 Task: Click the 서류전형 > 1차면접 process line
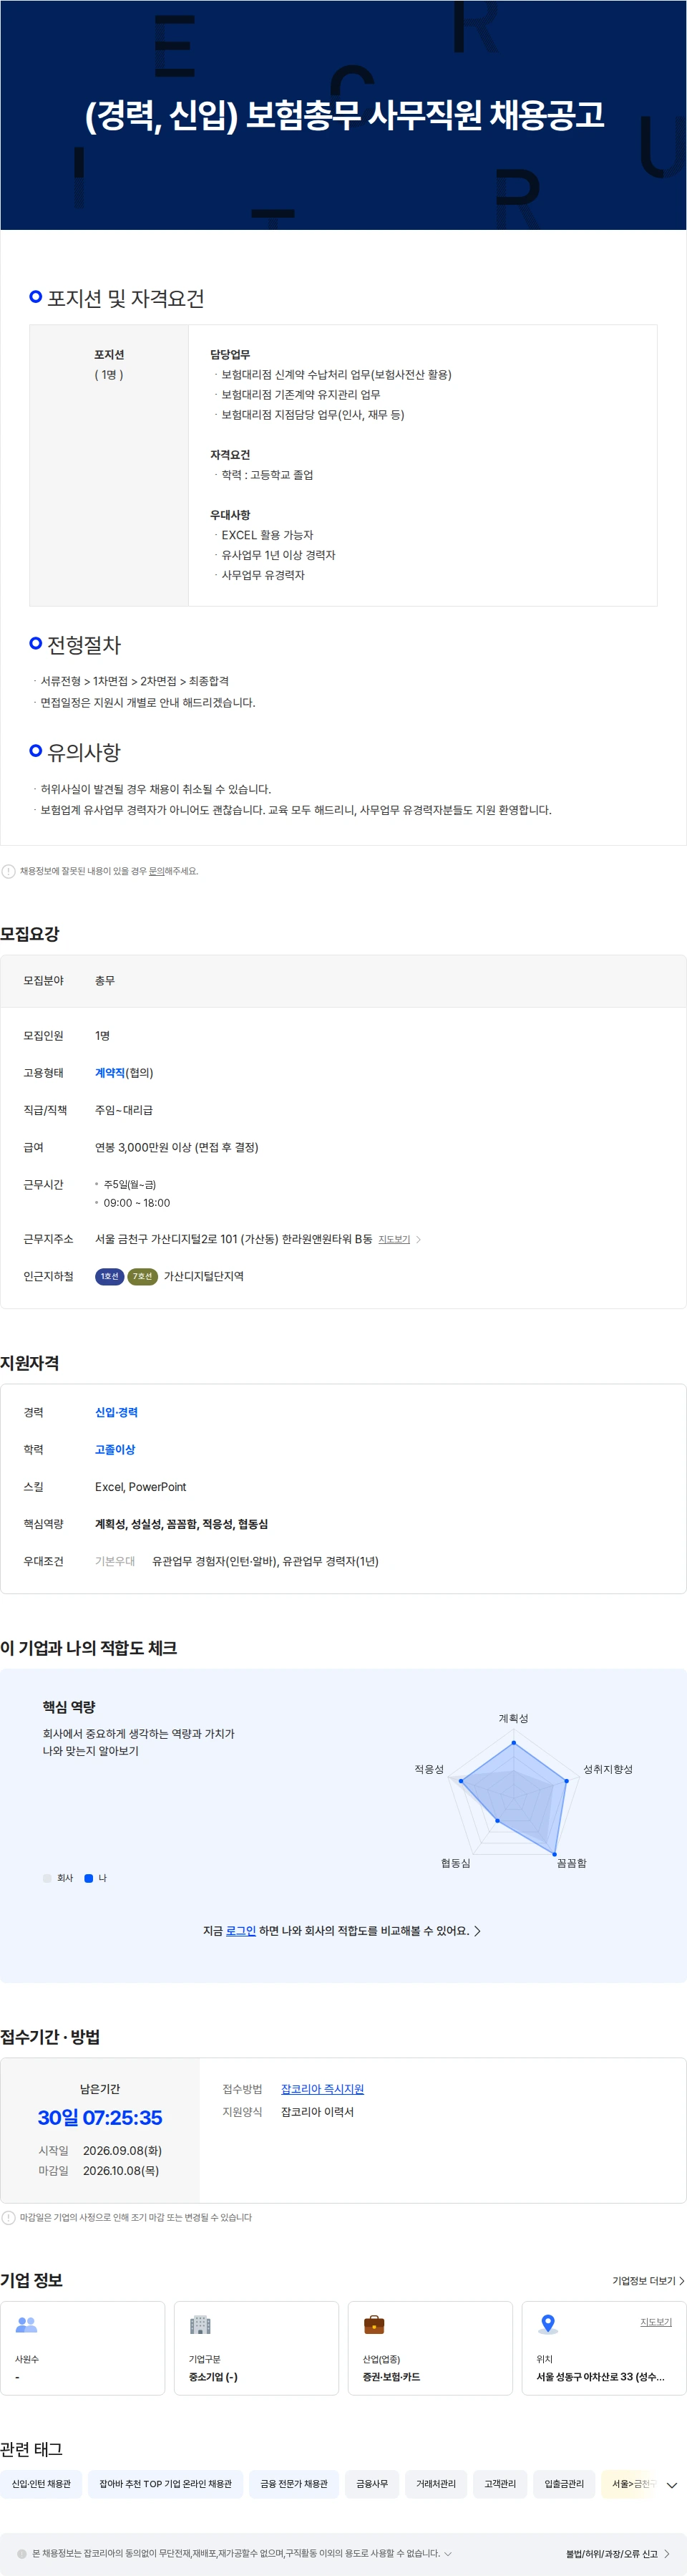135,681
